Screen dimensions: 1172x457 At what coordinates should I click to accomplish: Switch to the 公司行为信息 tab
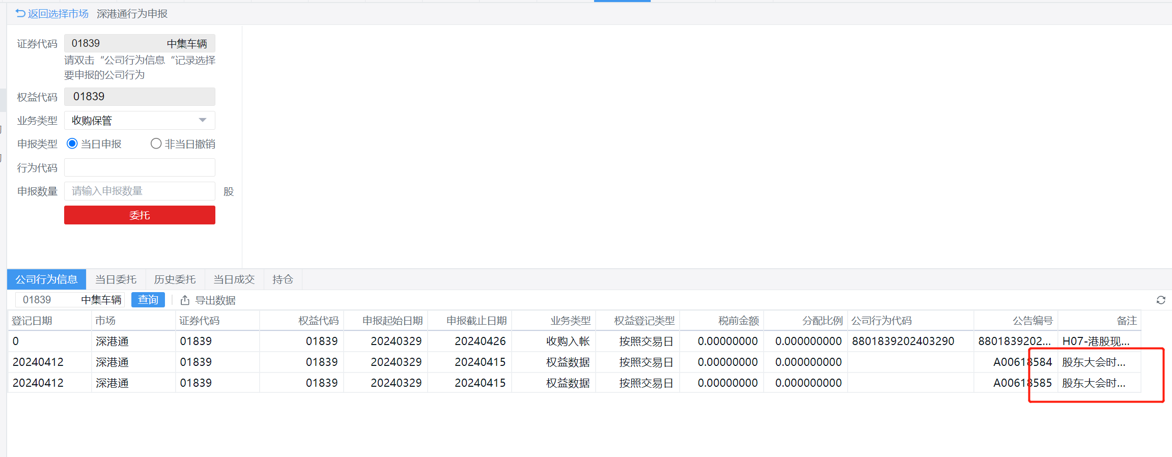coord(46,279)
